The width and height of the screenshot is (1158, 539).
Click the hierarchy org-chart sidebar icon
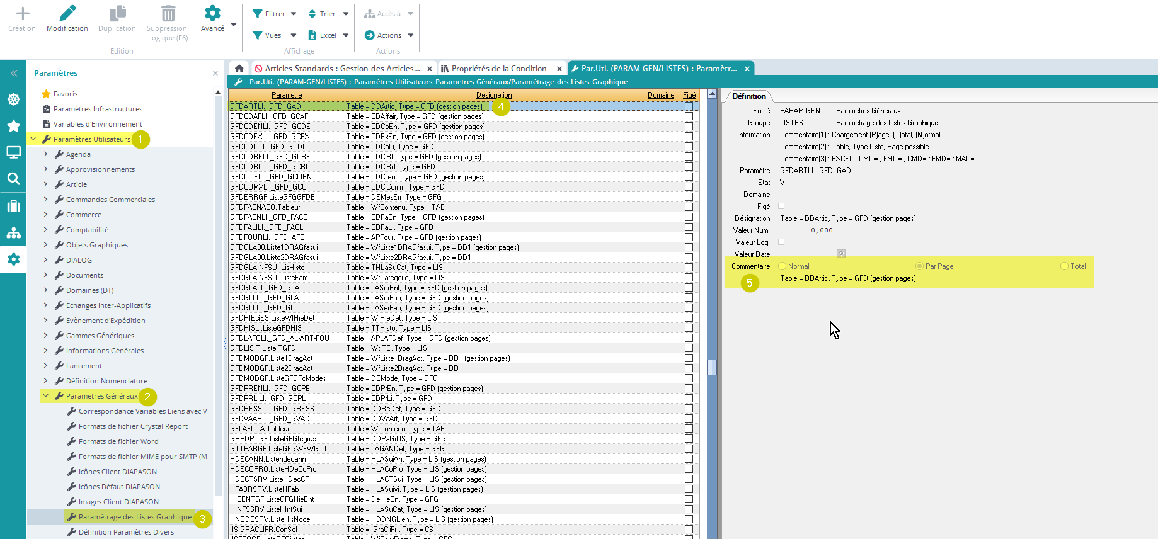click(x=13, y=233)
